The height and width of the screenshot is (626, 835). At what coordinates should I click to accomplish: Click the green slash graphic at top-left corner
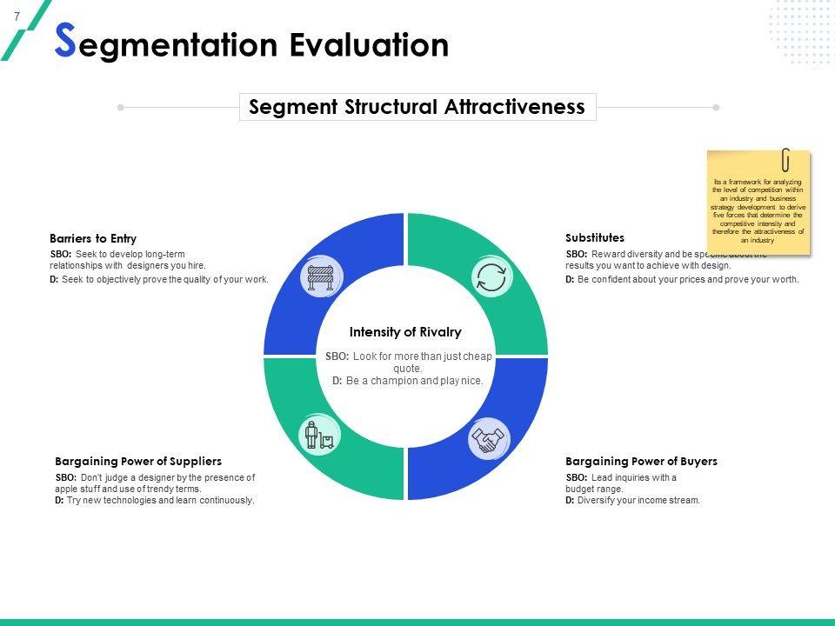pyautogui.click(x=24, y=30)
